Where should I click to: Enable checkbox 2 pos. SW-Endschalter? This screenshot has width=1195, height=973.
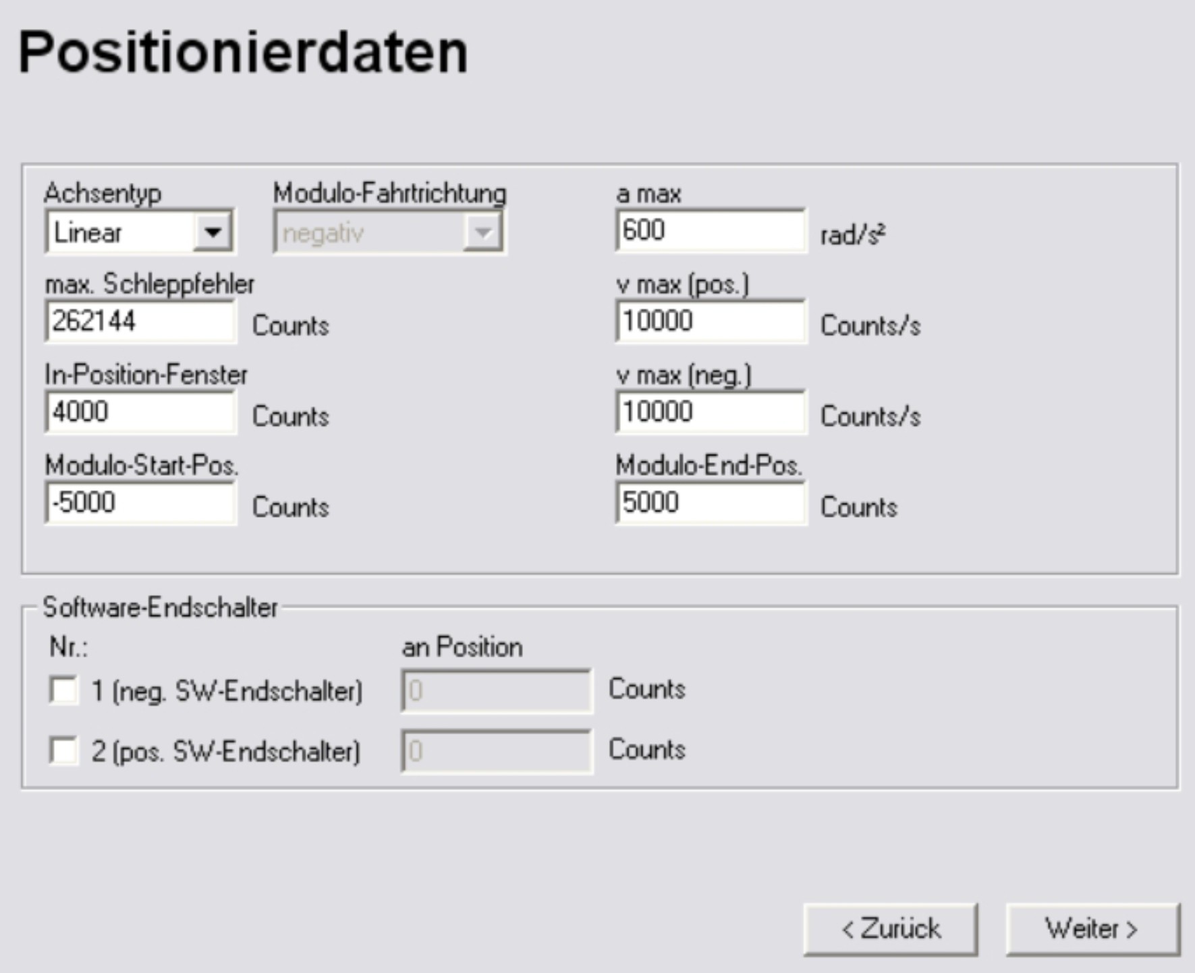pos(64,750)
